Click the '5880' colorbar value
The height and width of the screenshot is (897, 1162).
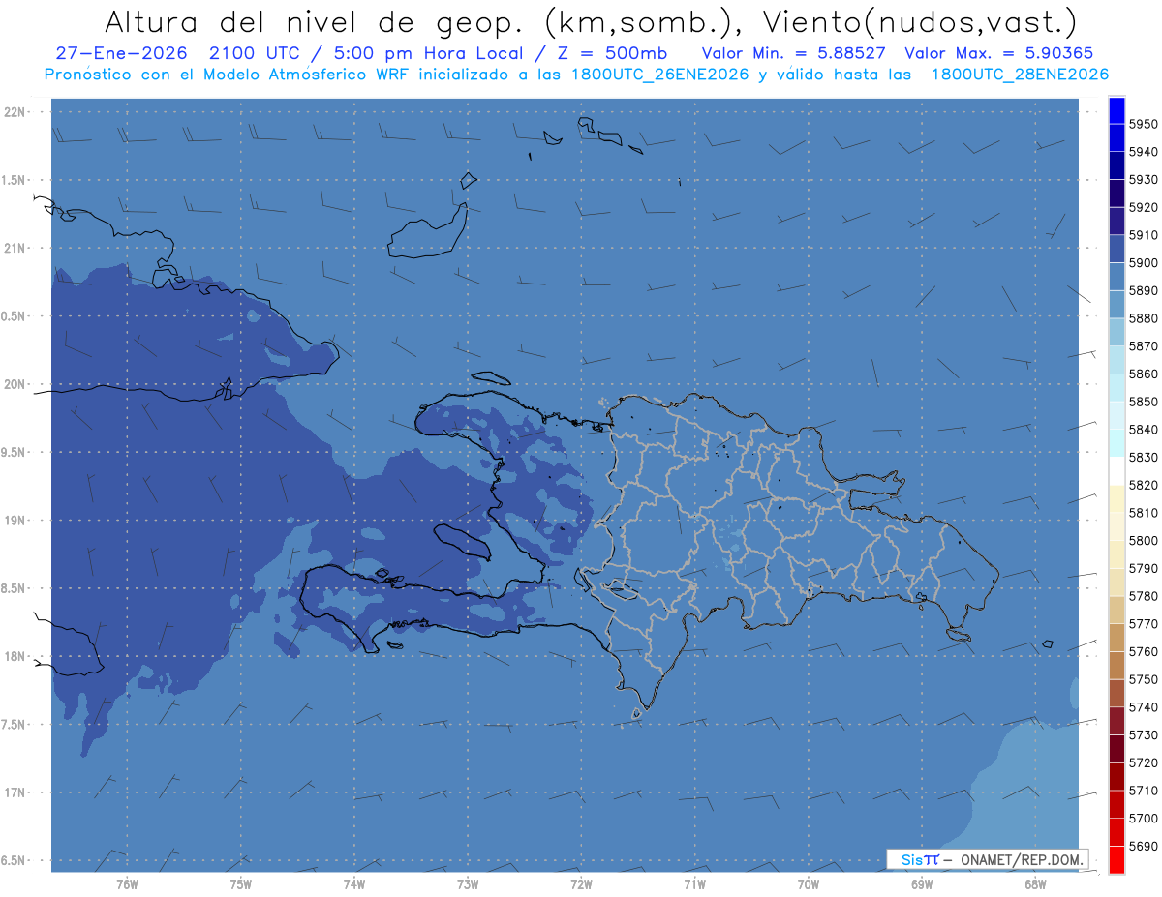pyautogui.click(x=1144, y=318)
